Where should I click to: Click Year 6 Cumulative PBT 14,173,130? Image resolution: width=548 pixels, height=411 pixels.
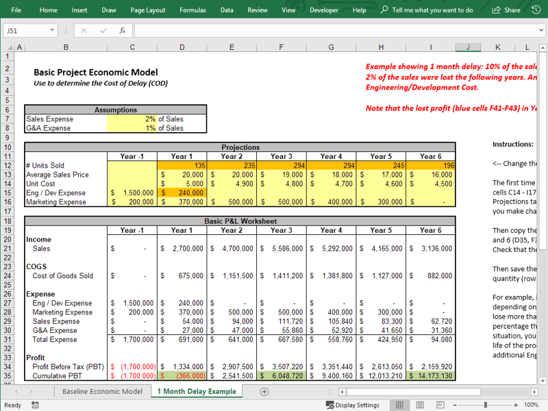(x=431, y=376)
